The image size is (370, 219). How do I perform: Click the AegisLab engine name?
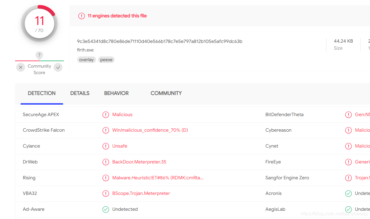[275, 209]
